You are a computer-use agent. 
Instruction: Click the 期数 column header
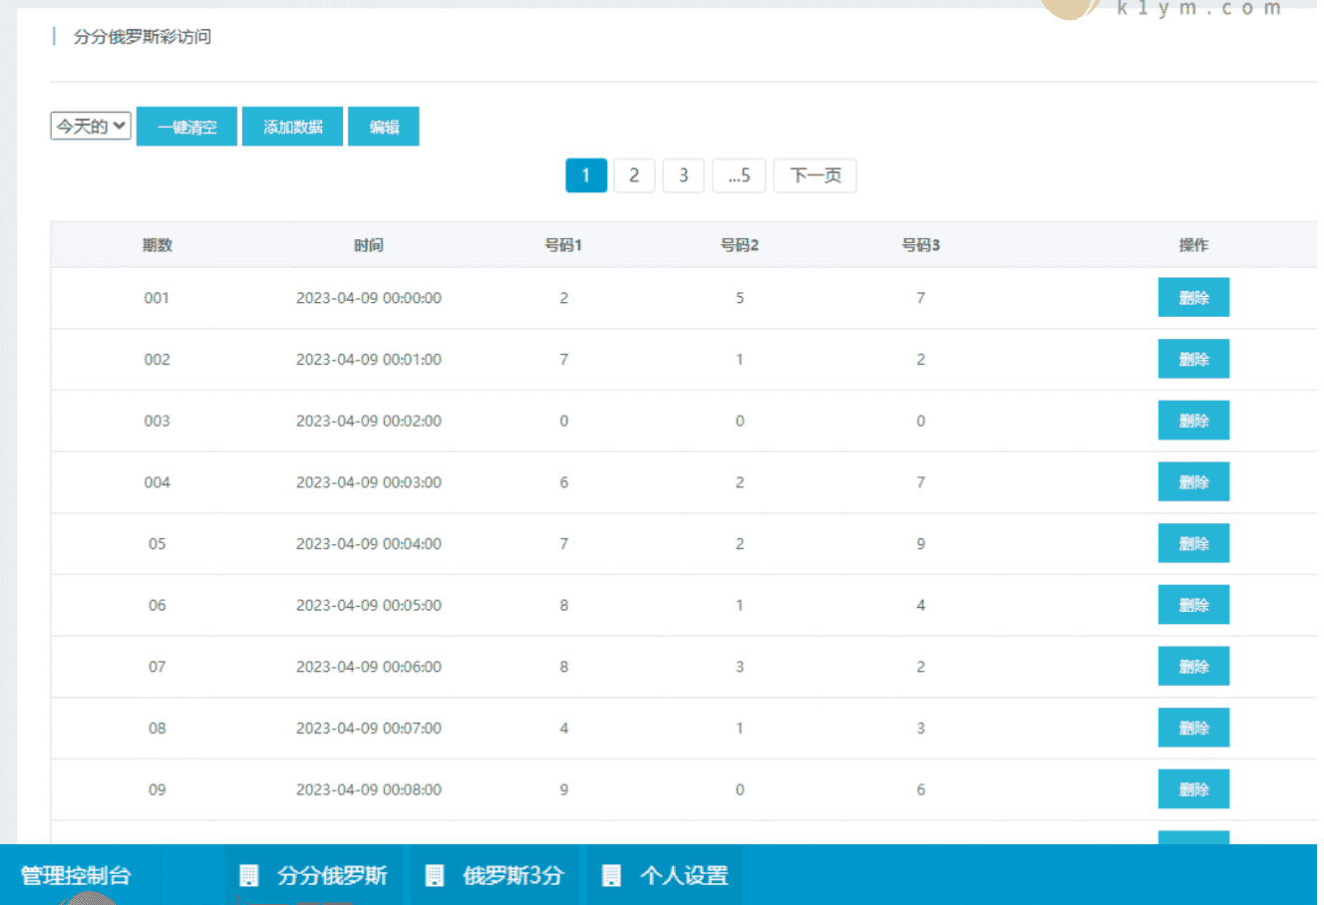(158, 245)
